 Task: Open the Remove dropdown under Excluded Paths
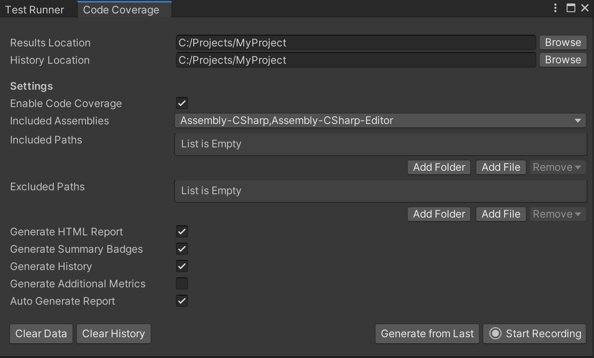coord(558,214)
